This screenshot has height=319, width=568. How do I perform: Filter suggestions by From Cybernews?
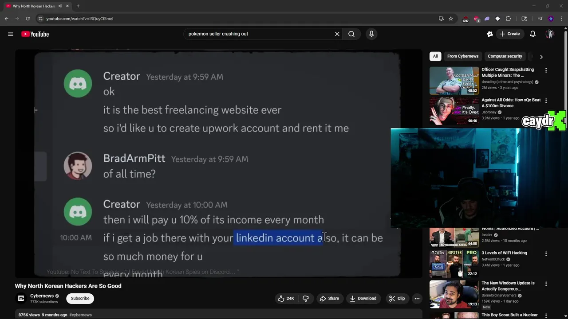point(463,56)
